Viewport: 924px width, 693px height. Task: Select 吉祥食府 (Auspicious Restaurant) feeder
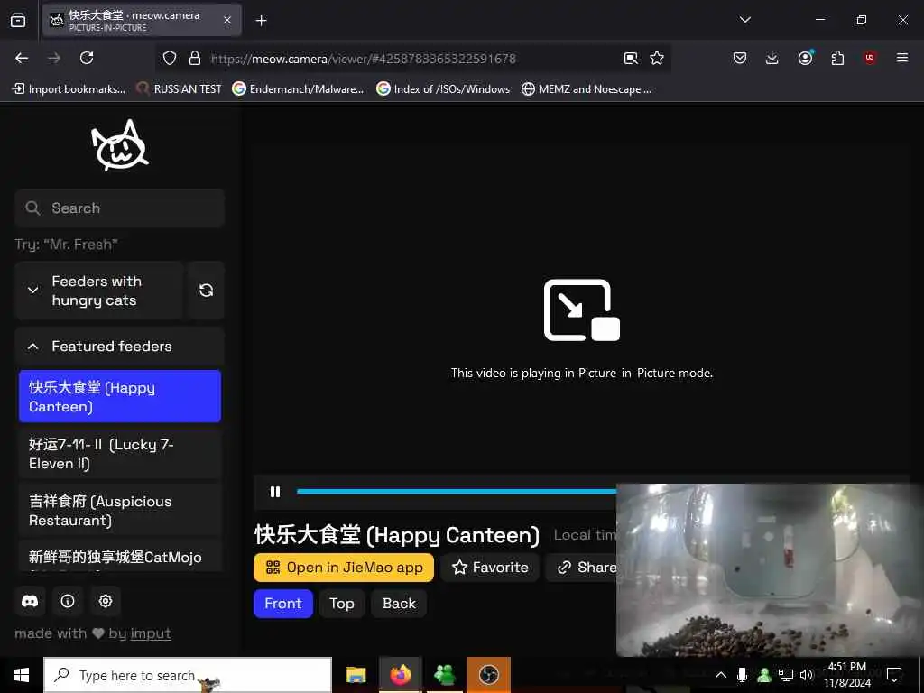(x=120, y=511)
